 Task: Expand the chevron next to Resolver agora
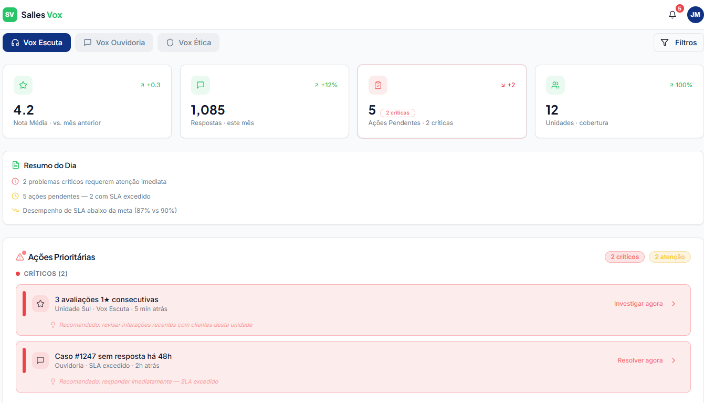[674, 360]
